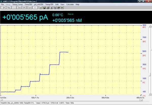Print the chart using the printer icon

coord(48,8)
